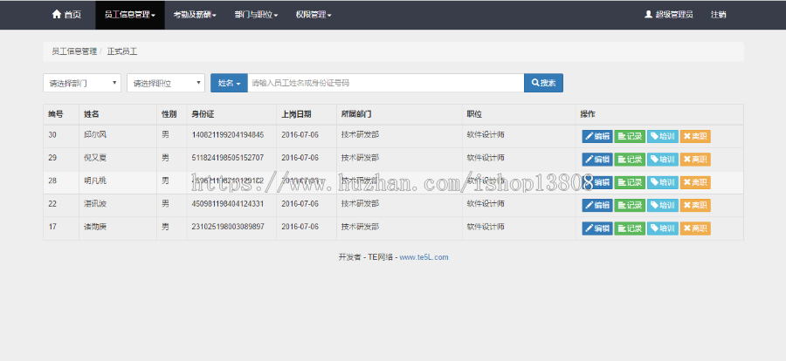Image resolution: width=786 pixels, height=361 pixels.
Task: Select ID number 511824198505152707
Action: click(x=228, y=158)
